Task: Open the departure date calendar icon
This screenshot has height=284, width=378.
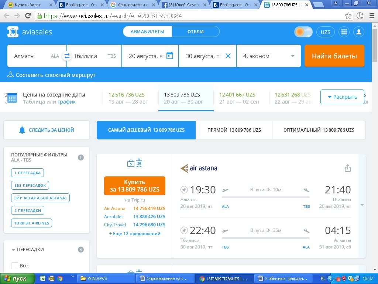Action: click(170, 56)
